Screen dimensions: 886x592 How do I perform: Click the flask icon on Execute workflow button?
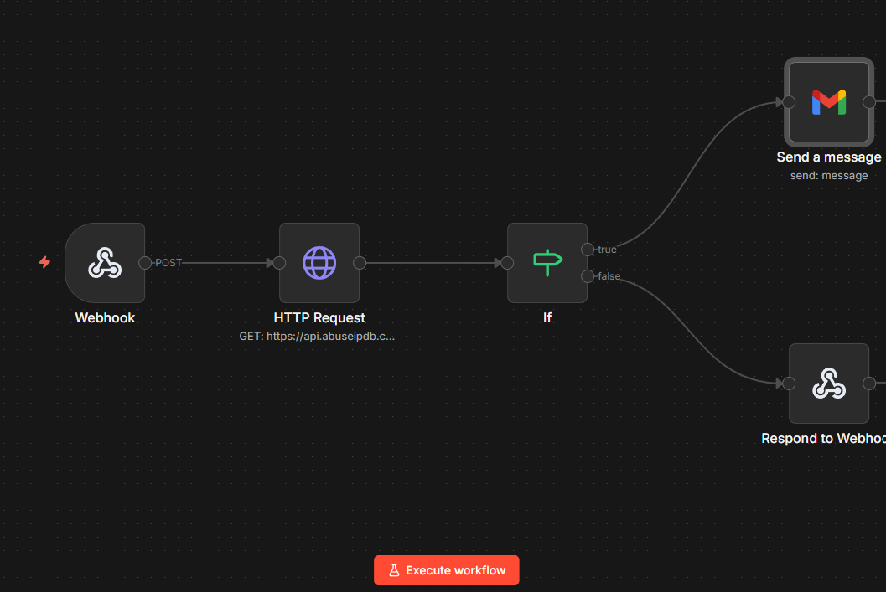point(394,569)
